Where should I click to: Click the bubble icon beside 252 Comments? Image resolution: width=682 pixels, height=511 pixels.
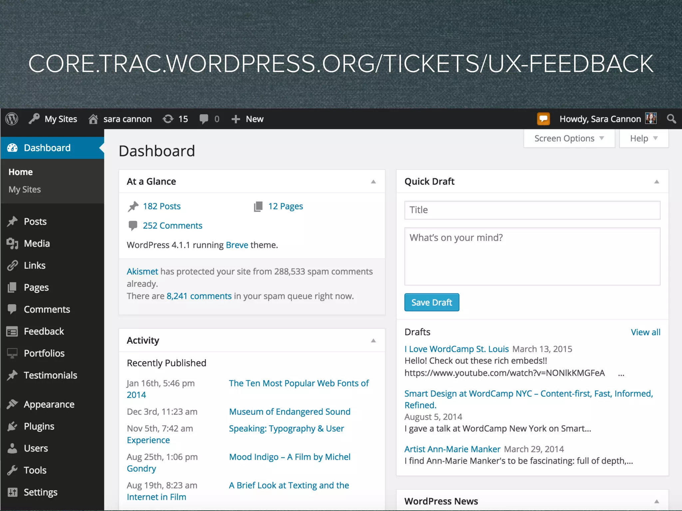pos(133,226)
